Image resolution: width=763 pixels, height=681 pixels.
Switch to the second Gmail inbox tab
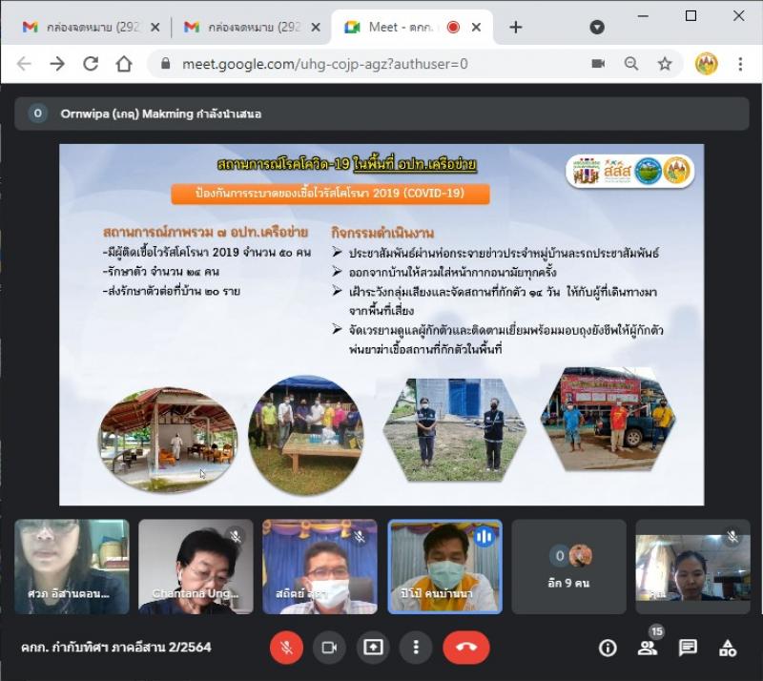click(x=246, y=28)
